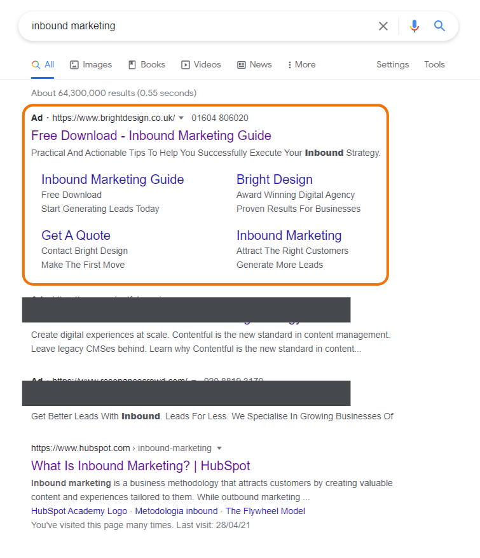Open the search Tools options
The width and height of the screenshot is (480, 558).
pos(434,64)
